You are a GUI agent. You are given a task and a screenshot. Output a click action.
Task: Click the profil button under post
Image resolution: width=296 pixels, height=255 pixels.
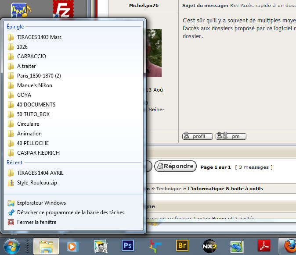[197, 136]
